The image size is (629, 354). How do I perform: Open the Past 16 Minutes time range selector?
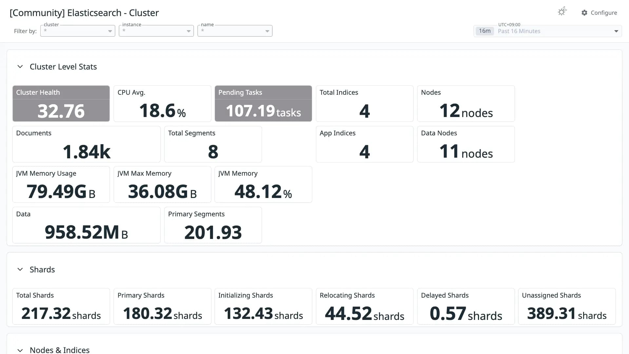point(548,31)
